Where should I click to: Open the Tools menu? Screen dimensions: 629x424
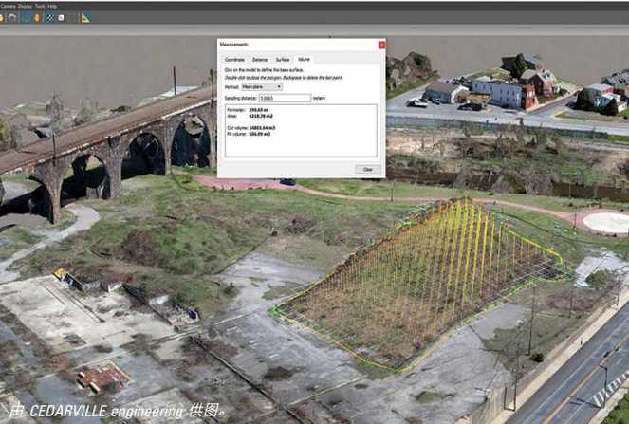40,6
